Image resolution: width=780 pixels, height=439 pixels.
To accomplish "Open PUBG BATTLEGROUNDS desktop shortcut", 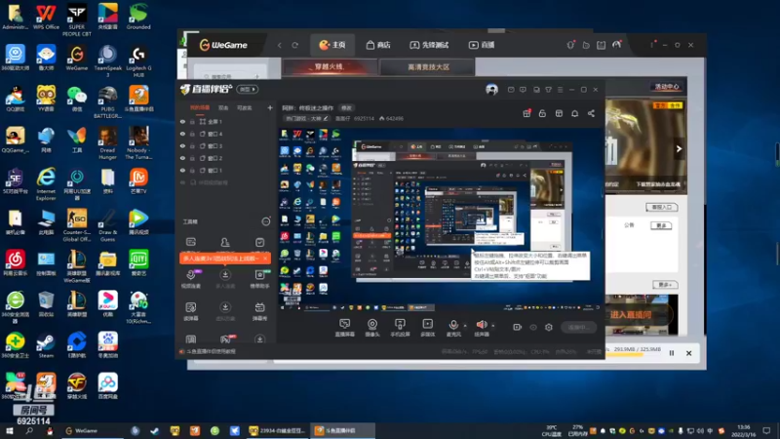I will point(107,101).
